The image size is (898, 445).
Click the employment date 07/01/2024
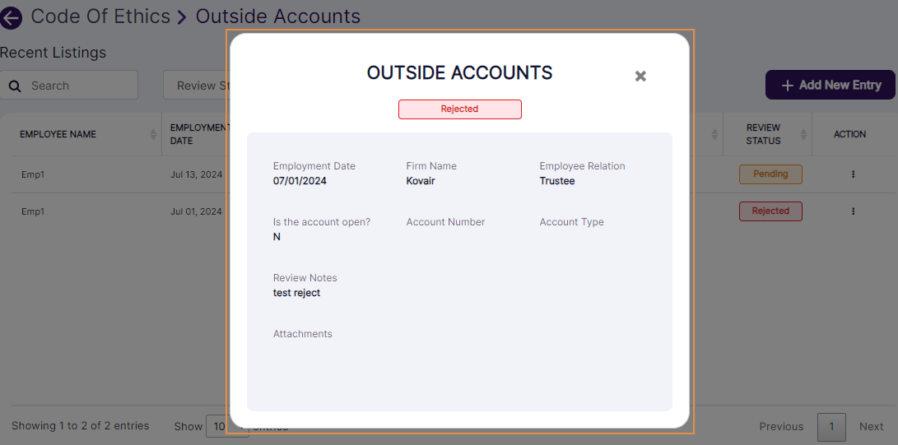[x=300, y=181]
